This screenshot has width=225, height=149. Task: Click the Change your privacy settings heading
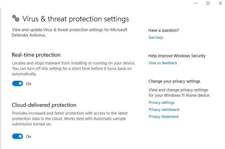(x=174, y=81)
